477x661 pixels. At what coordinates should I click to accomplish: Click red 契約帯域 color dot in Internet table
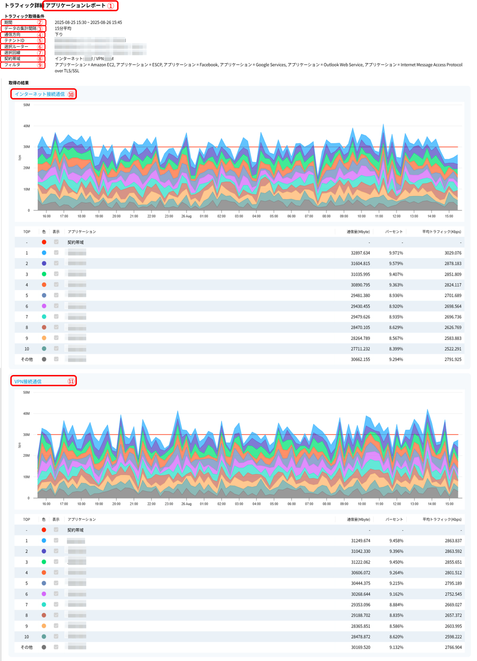[x=44, y=242]
